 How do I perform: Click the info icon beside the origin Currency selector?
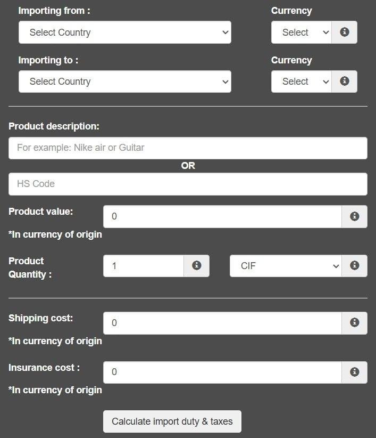coord(345,32)
